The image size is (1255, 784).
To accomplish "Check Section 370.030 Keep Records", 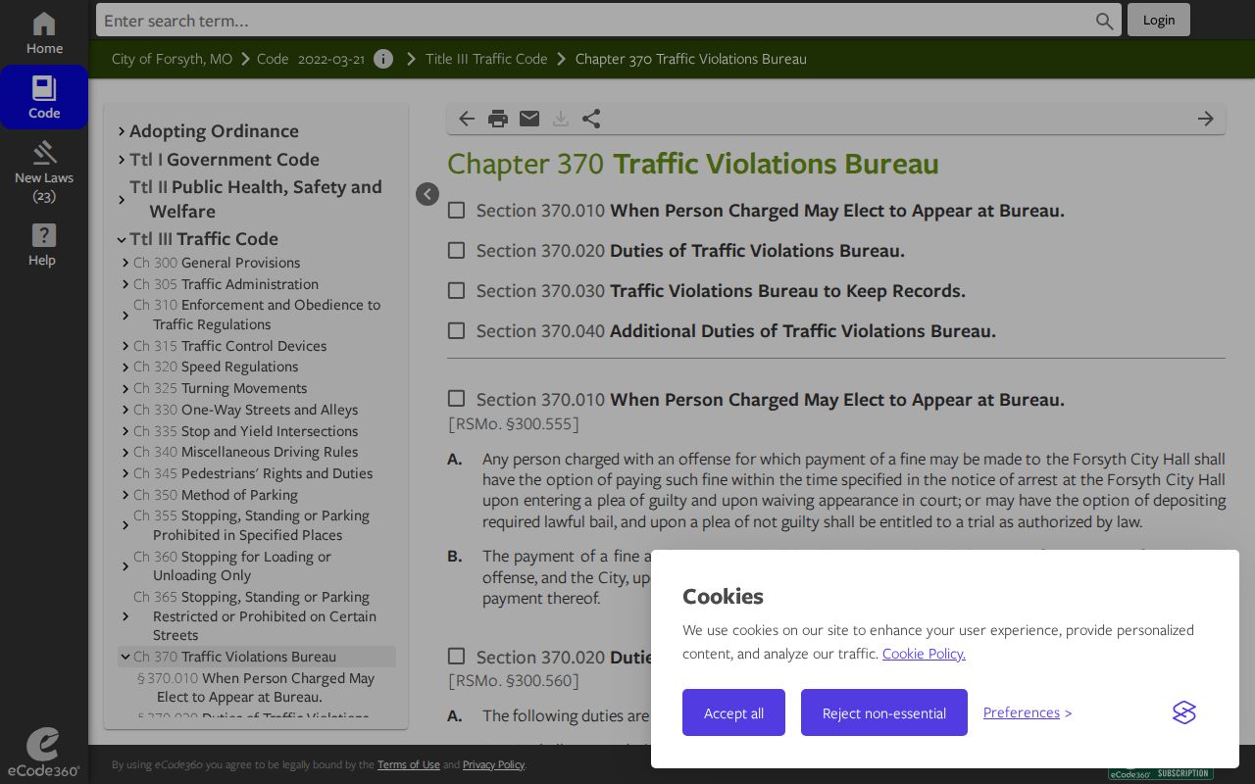I will pos(456,290).
